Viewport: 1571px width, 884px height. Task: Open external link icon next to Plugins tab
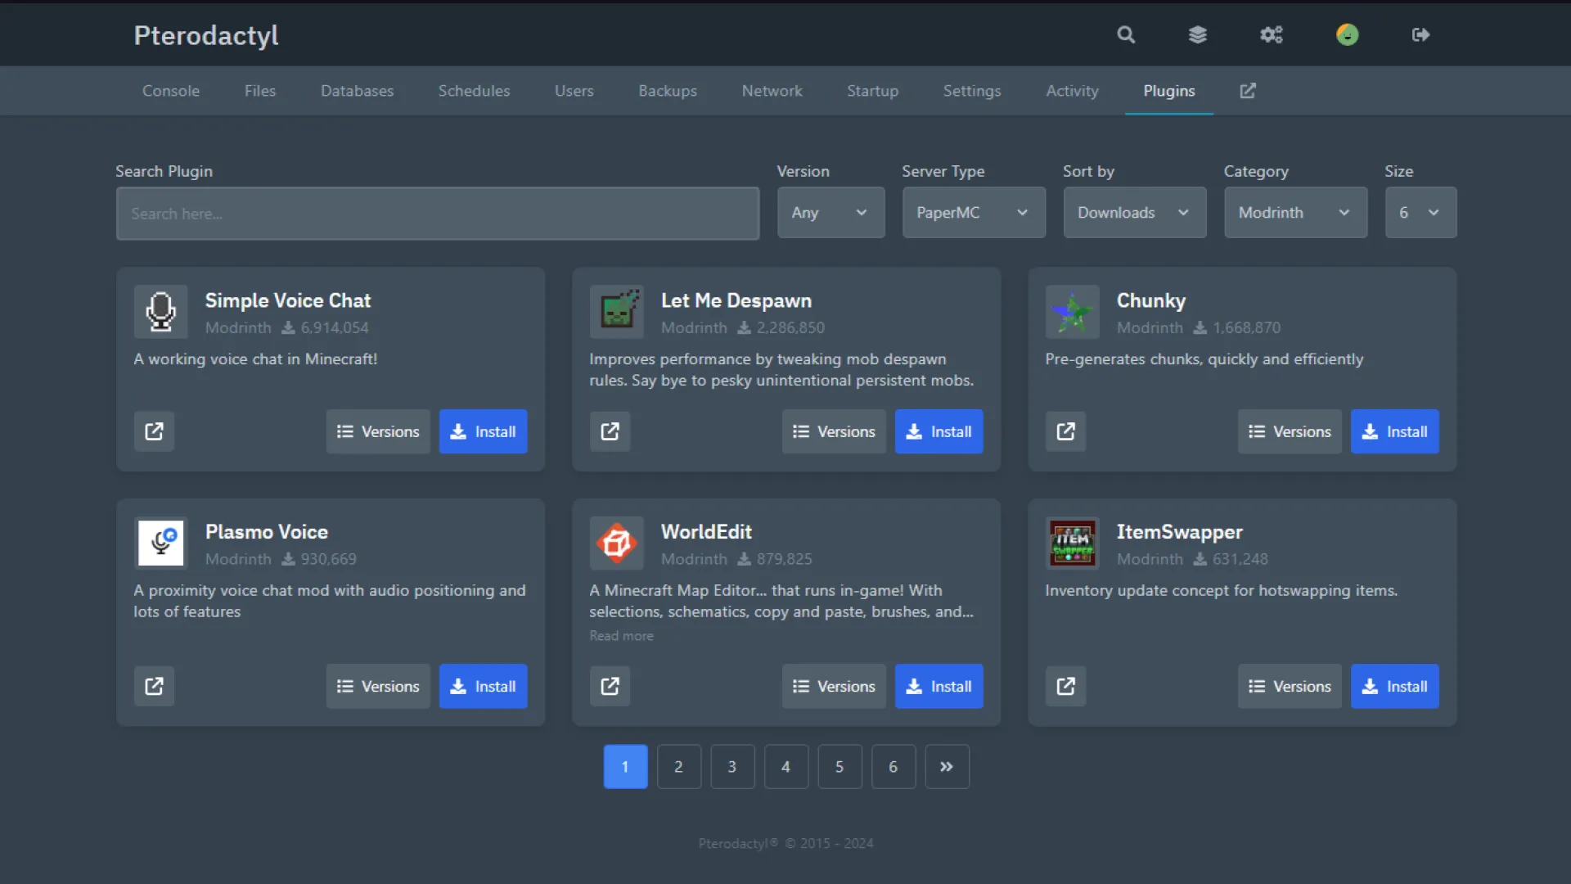point(1247,91)
